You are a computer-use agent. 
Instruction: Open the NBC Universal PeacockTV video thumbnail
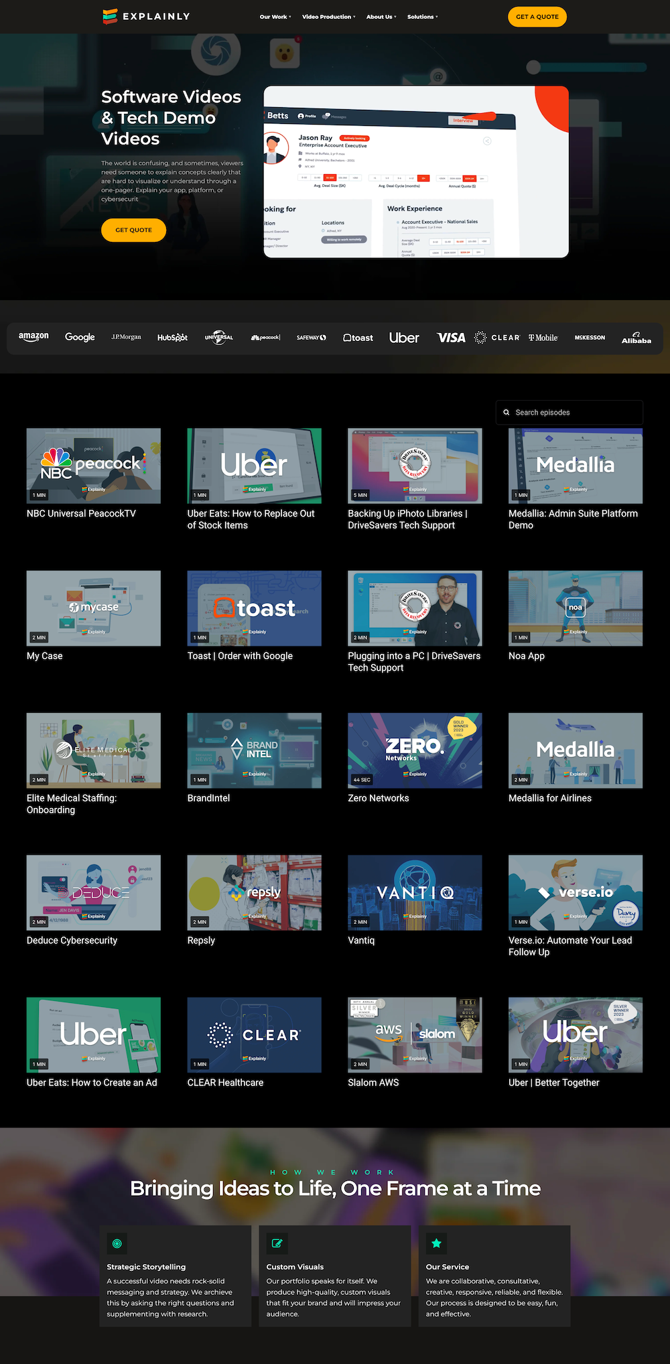tap(94, 466)
